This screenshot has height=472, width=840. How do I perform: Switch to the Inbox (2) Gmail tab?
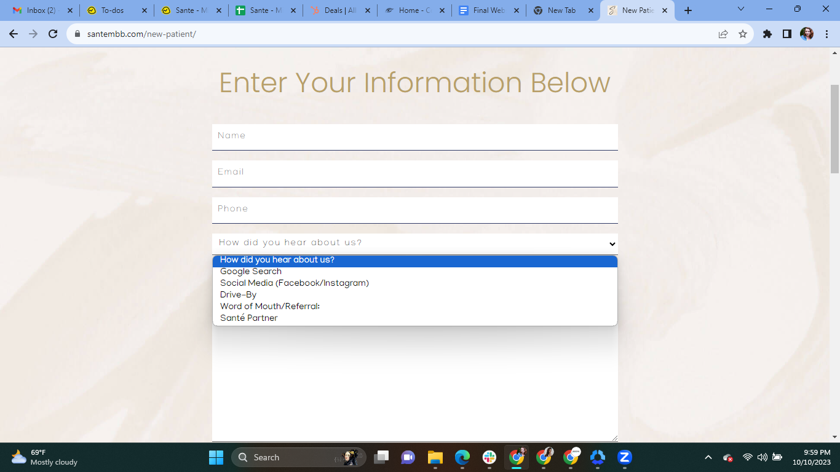pyautogui.click(x=41, y=10)
